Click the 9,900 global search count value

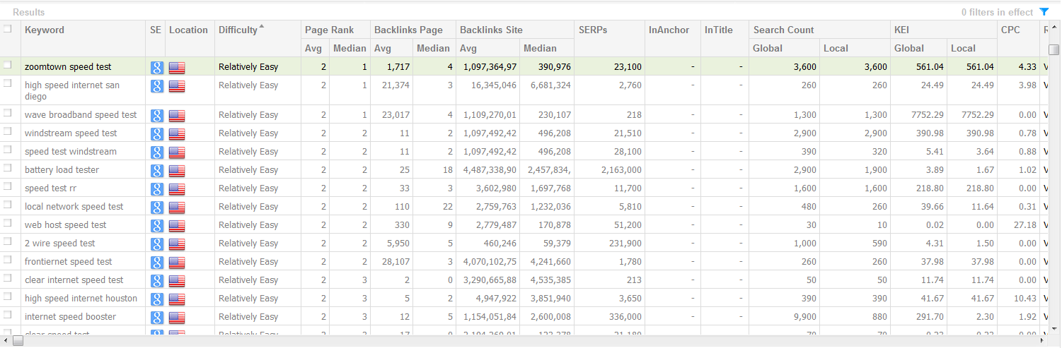[x=804, y=317]
